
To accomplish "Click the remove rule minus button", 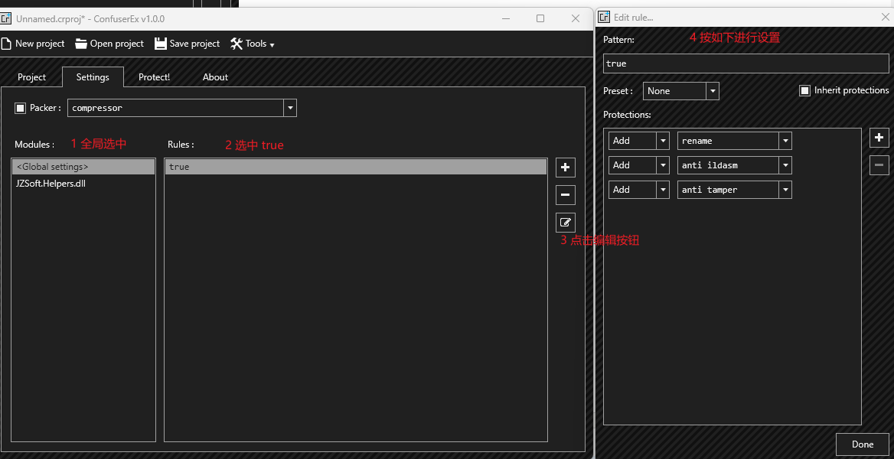I will click(x=565, y=194).
